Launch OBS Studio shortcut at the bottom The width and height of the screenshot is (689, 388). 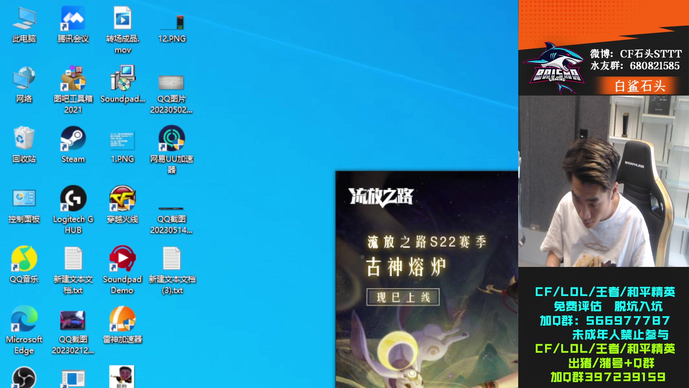pyautogui.click(x=24, y=377)
